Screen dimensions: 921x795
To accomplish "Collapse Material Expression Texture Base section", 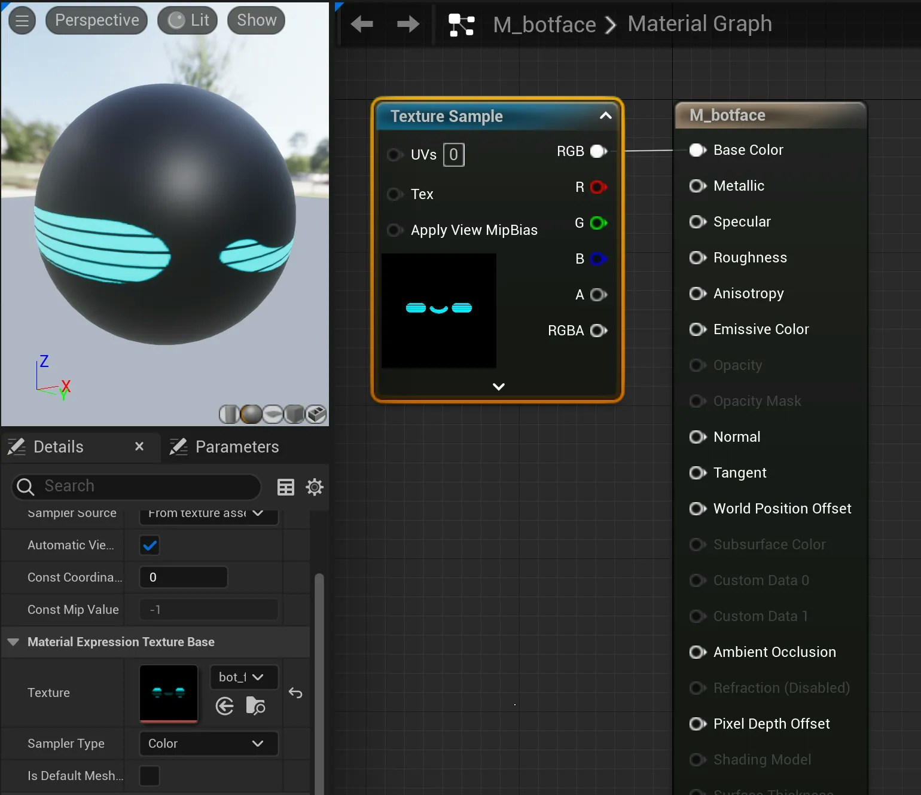I will pos(13,642).
